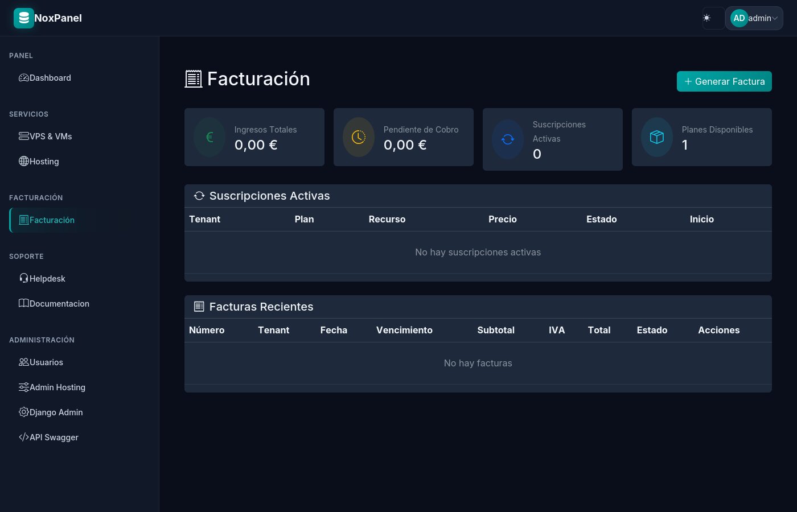
Task: Click the Django Admin gear icon
Action: 24,412
